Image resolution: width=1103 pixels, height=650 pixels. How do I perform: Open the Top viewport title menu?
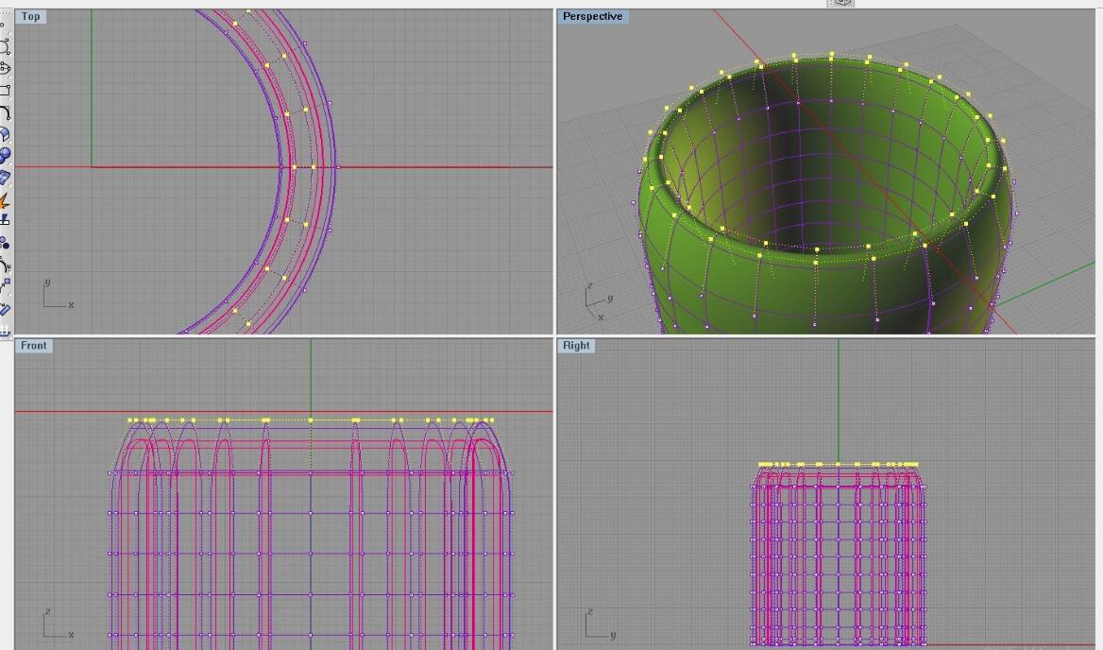tap(30, 16)
